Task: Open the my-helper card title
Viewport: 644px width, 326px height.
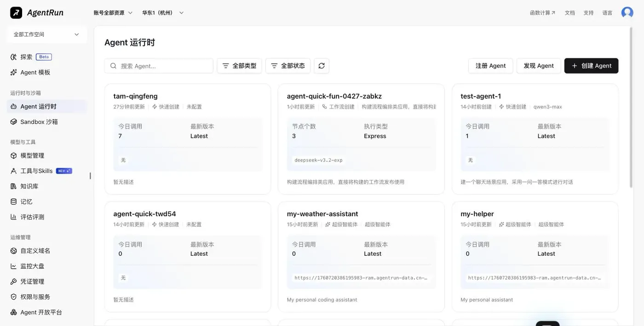Action: click(477, 214)
